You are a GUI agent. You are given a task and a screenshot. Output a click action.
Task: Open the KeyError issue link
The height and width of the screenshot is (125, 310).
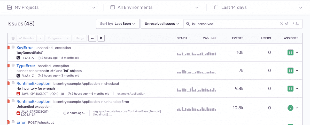point(25,48)
